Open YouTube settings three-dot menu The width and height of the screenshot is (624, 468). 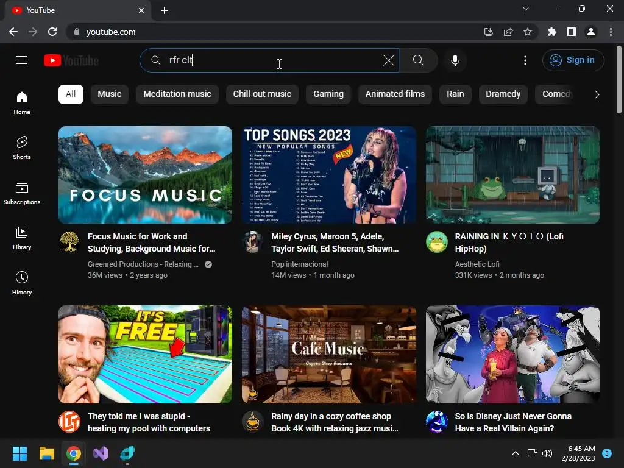pos(525,60)
